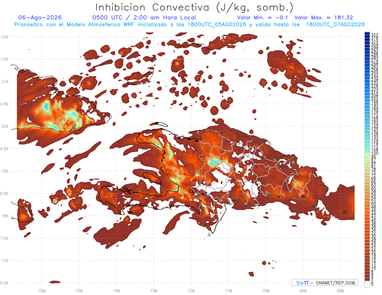Click the dark blue 322 colorbar swatch

tap(367, 33)
